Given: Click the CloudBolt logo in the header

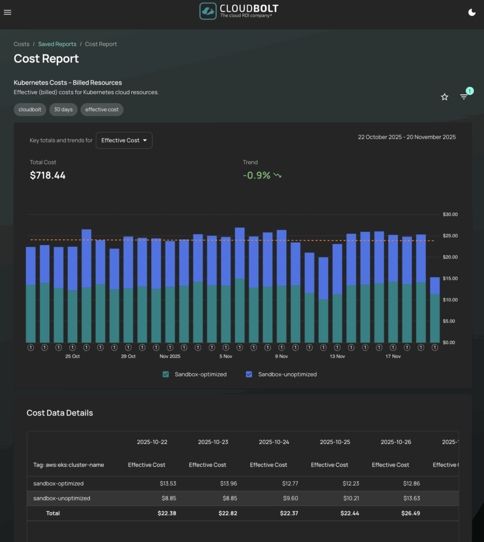Looking at the screenshot, I should [x=238, y=11].
